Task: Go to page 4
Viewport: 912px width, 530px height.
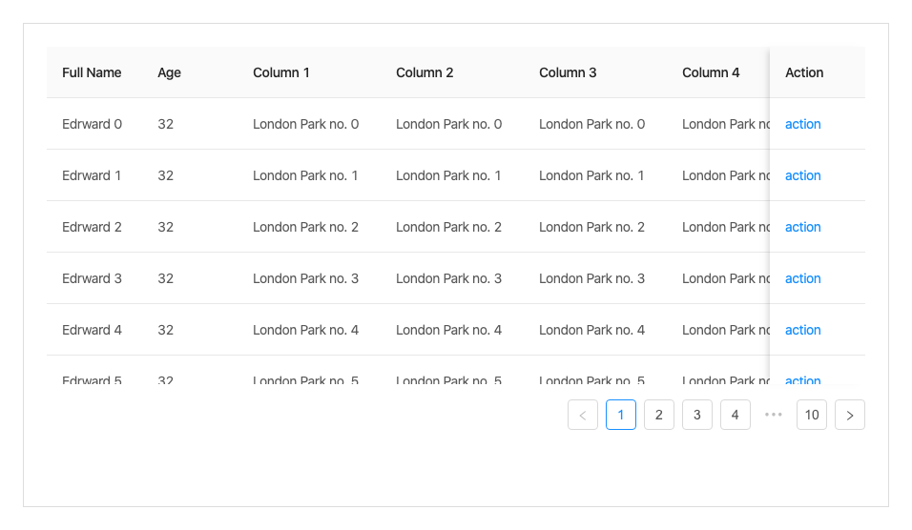Action: click(x=736, y=415)
